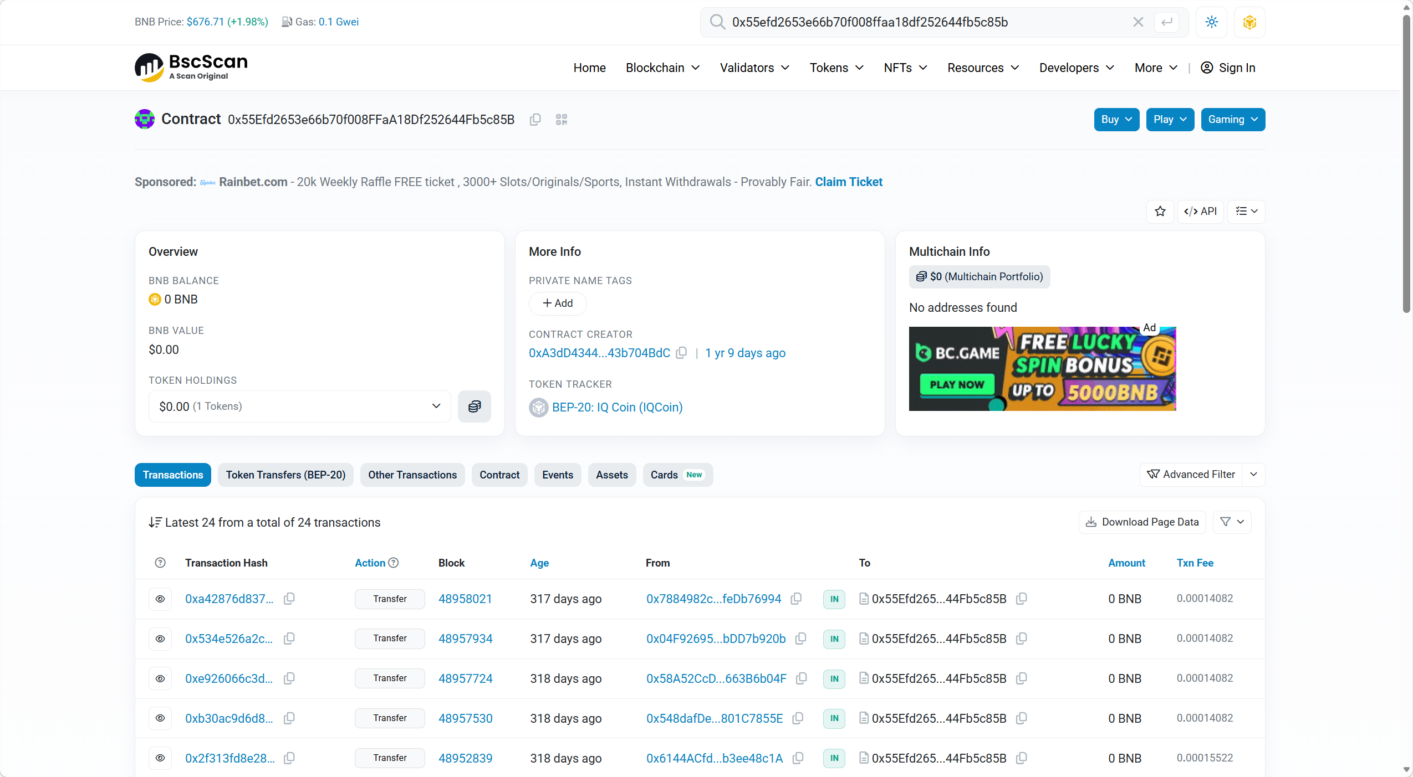
Task: Add address to watchlist via star icon
Action: tap(1160, 211)
